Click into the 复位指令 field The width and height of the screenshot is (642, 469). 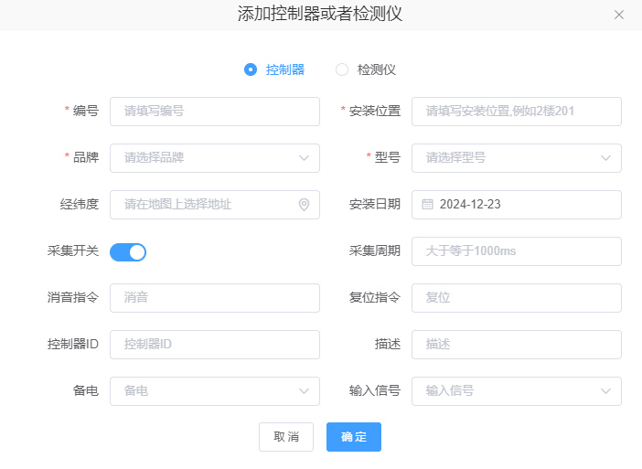click(x=516, y=298)
